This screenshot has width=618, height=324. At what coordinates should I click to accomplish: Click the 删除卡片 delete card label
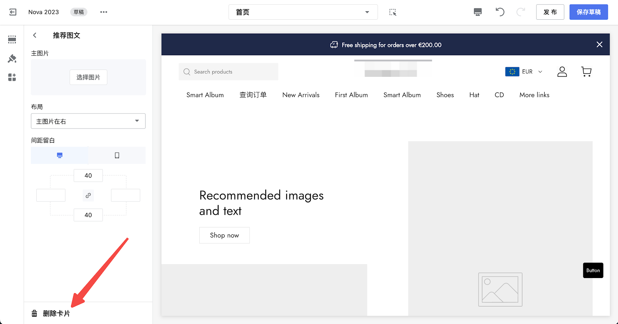[56, 313]
